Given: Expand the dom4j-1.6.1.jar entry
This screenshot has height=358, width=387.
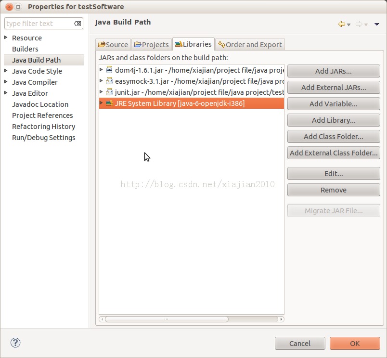Looking at the screenshot, I should (101, 70).
